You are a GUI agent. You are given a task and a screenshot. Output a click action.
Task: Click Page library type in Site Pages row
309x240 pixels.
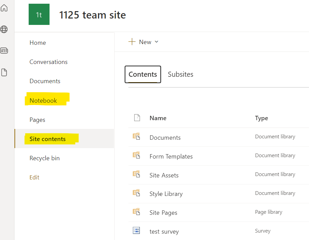[269, 212]
